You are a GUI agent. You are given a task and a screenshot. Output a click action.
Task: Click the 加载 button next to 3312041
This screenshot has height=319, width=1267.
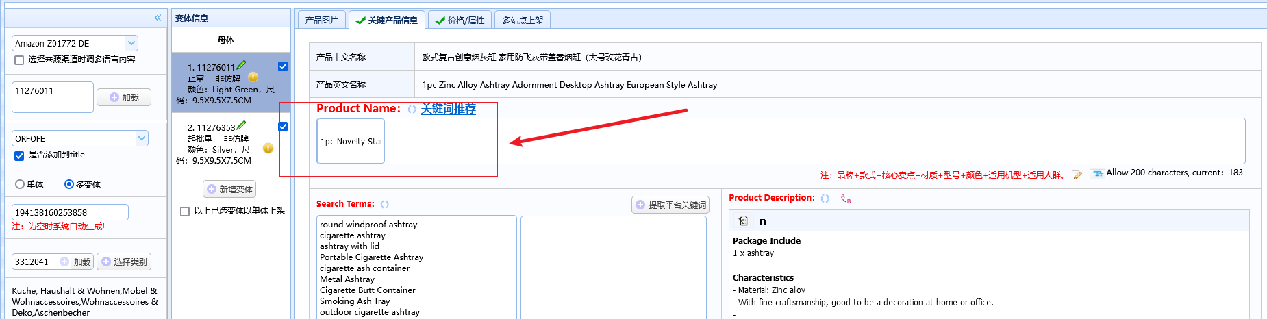(82, 261)
